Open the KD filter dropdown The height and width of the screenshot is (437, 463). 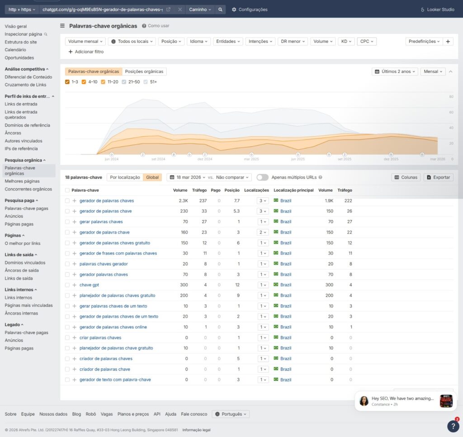(346, 42)
